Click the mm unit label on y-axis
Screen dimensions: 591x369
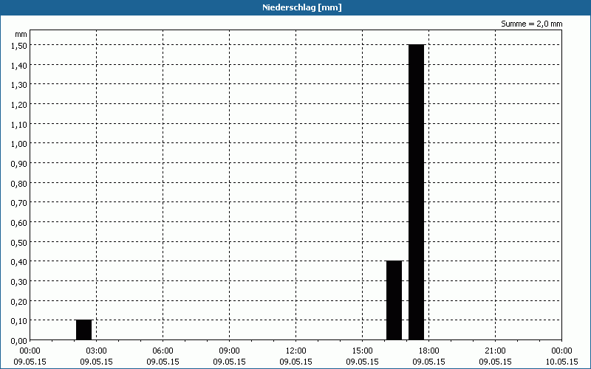21,34
